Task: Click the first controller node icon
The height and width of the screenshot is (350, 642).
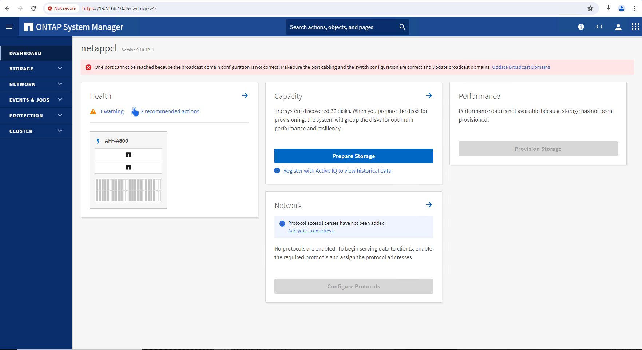Action: pos(128,154)
